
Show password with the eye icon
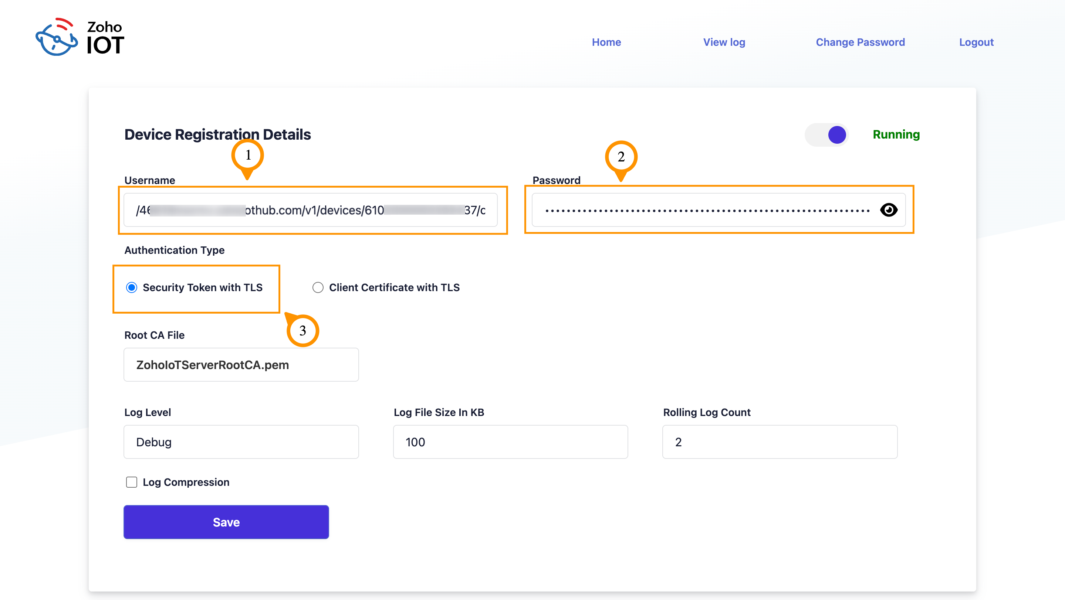pyautogui.click(x=889, y=210)
